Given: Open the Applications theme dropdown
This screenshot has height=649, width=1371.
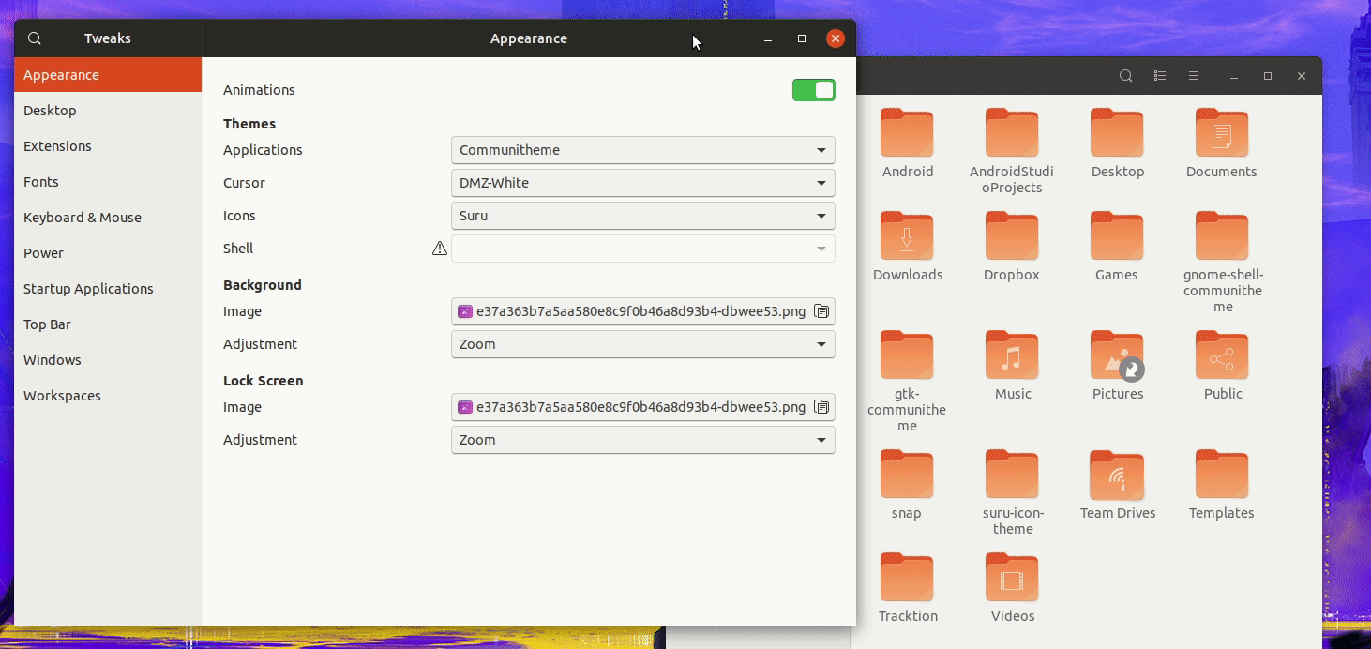Looking at the screenshot, I should coord(643,150).
